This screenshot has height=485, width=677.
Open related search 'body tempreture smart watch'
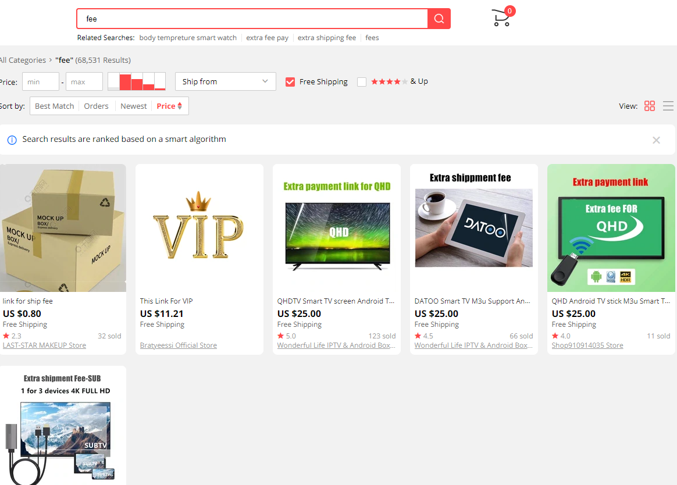click(x=188, y=38)
